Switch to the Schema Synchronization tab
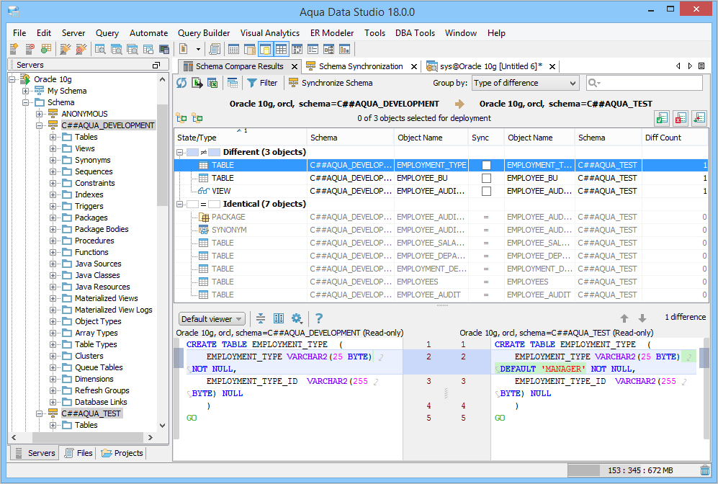718x484 pixels. [360, 66]
